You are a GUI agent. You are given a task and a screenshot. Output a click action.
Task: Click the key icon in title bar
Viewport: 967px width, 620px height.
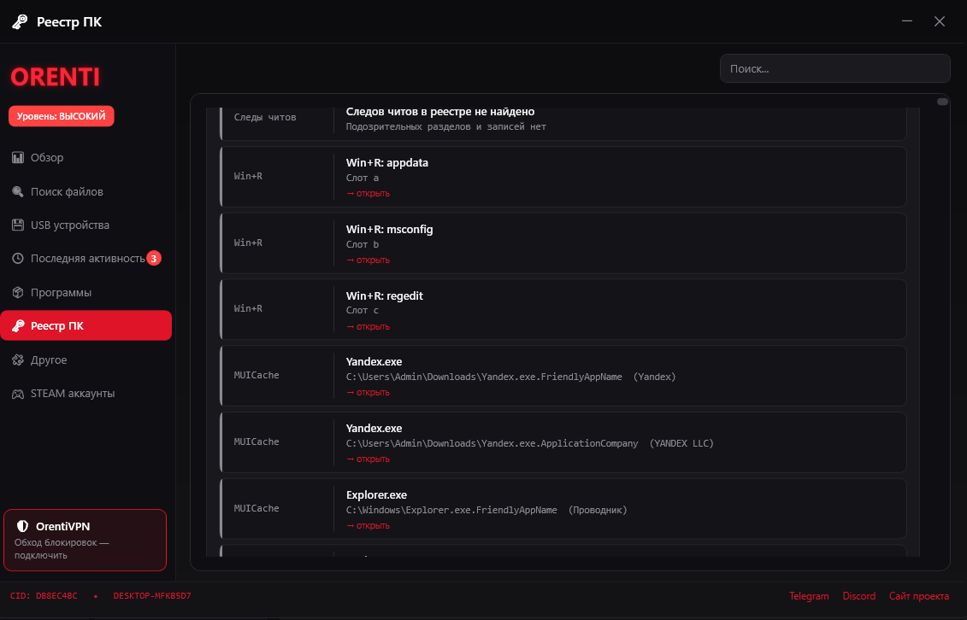coord(20,21)
